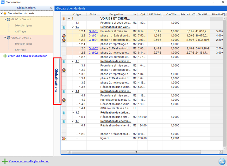The width and height of the screenshot is (227, 166).
Task: Click the blue round close button at bottom right
Action: (222, 161)
